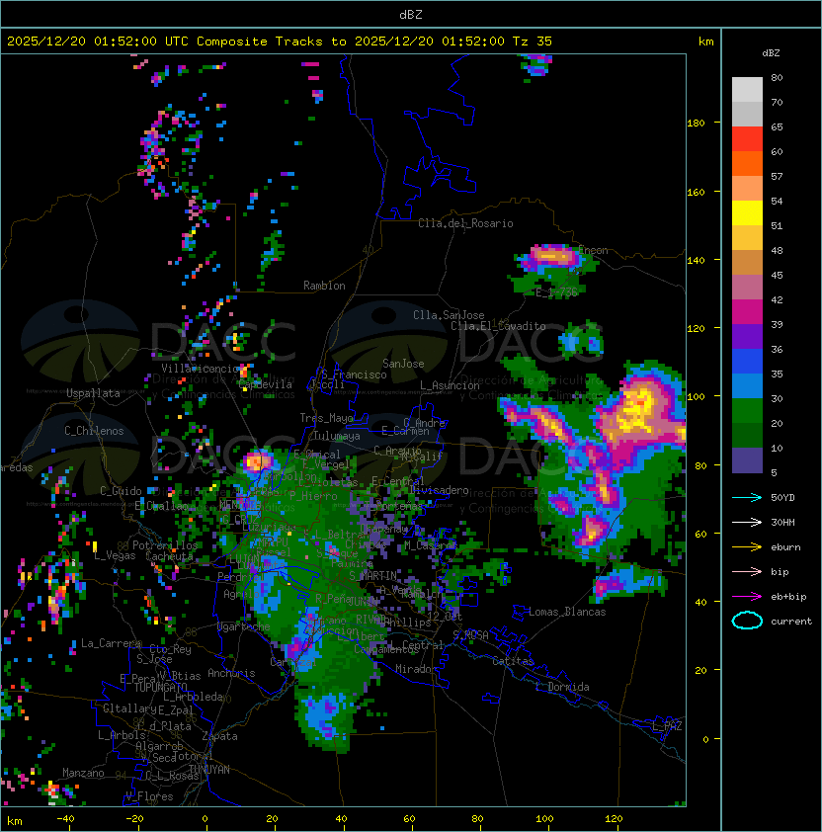Viewport: 822px width, 832px height.
Task: Click the Ramblon location label
Action: coord(324,286)
